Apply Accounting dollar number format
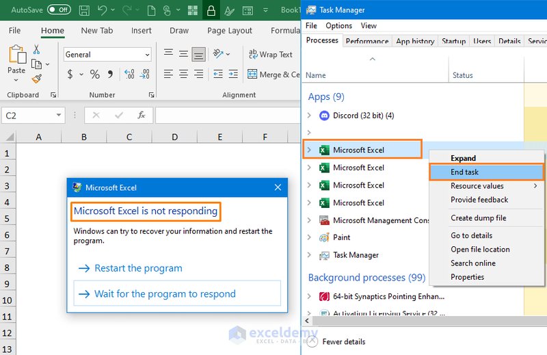Viewport: 547px width, 355px height. click(70, 74)
